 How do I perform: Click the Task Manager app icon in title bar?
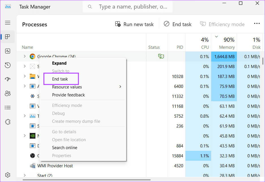coord(8,7)
